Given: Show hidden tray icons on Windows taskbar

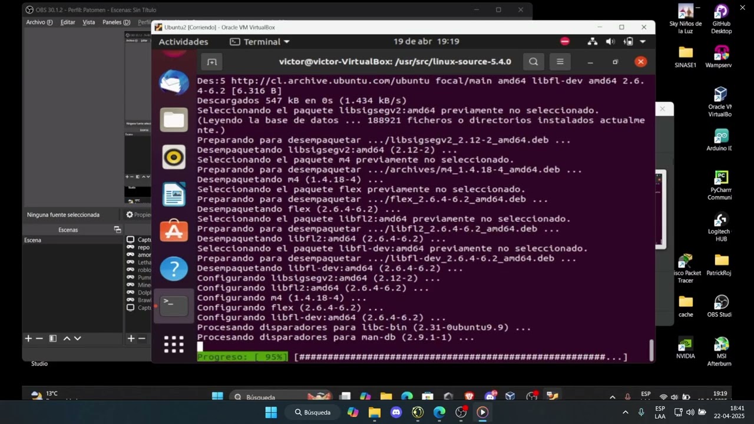Looking at the screenshot, I should 625,412.
